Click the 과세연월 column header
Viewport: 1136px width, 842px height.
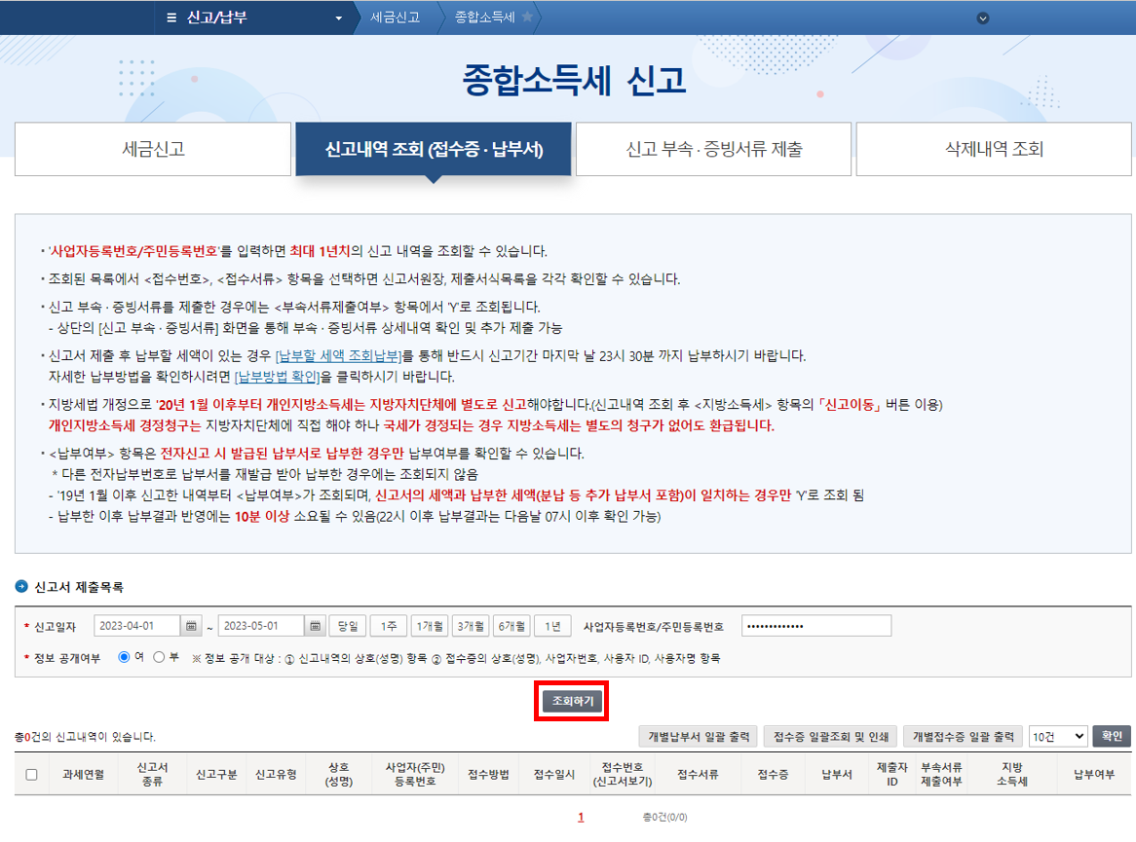[84, 775]
